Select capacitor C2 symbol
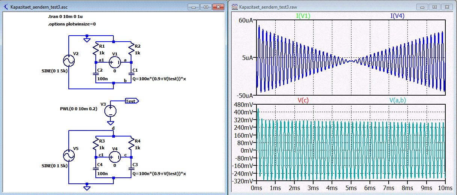 96,74
